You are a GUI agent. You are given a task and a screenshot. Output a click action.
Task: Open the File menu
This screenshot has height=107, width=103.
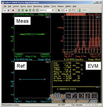click(5, 6)
